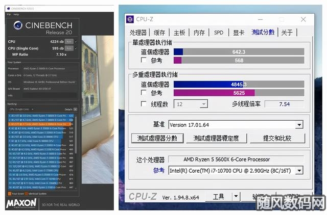Click the 多线程倍率 value field 7.54

click(284, 104)
